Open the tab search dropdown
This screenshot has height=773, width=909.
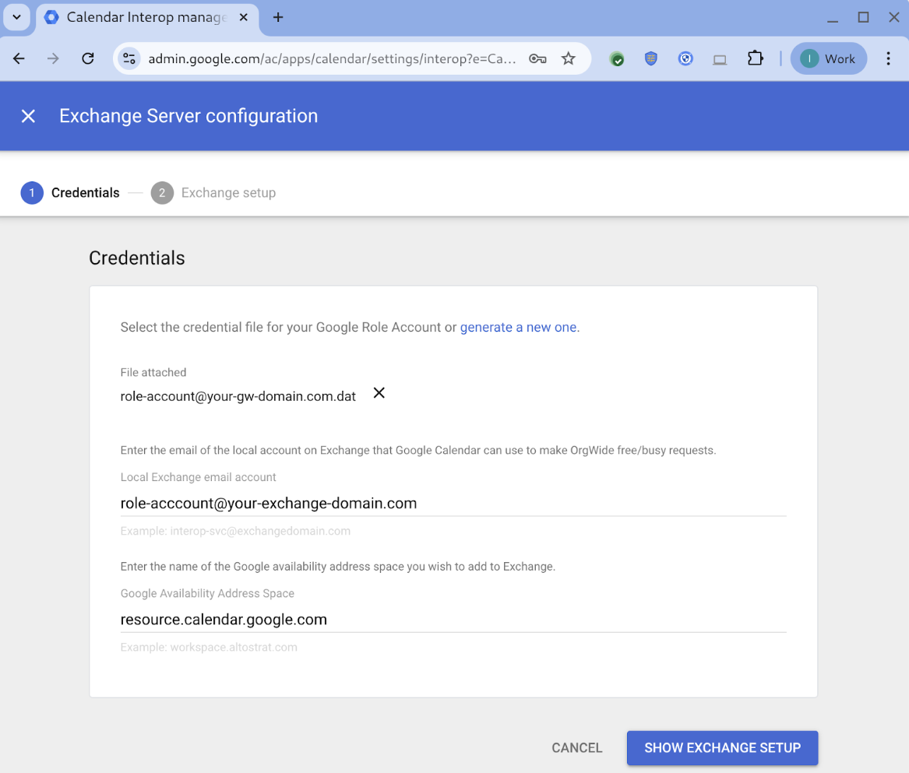click(17, 17)
